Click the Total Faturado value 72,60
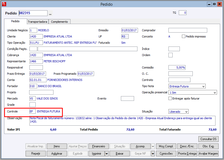Screen dimensions: 224x160 [x=212, y=129]
